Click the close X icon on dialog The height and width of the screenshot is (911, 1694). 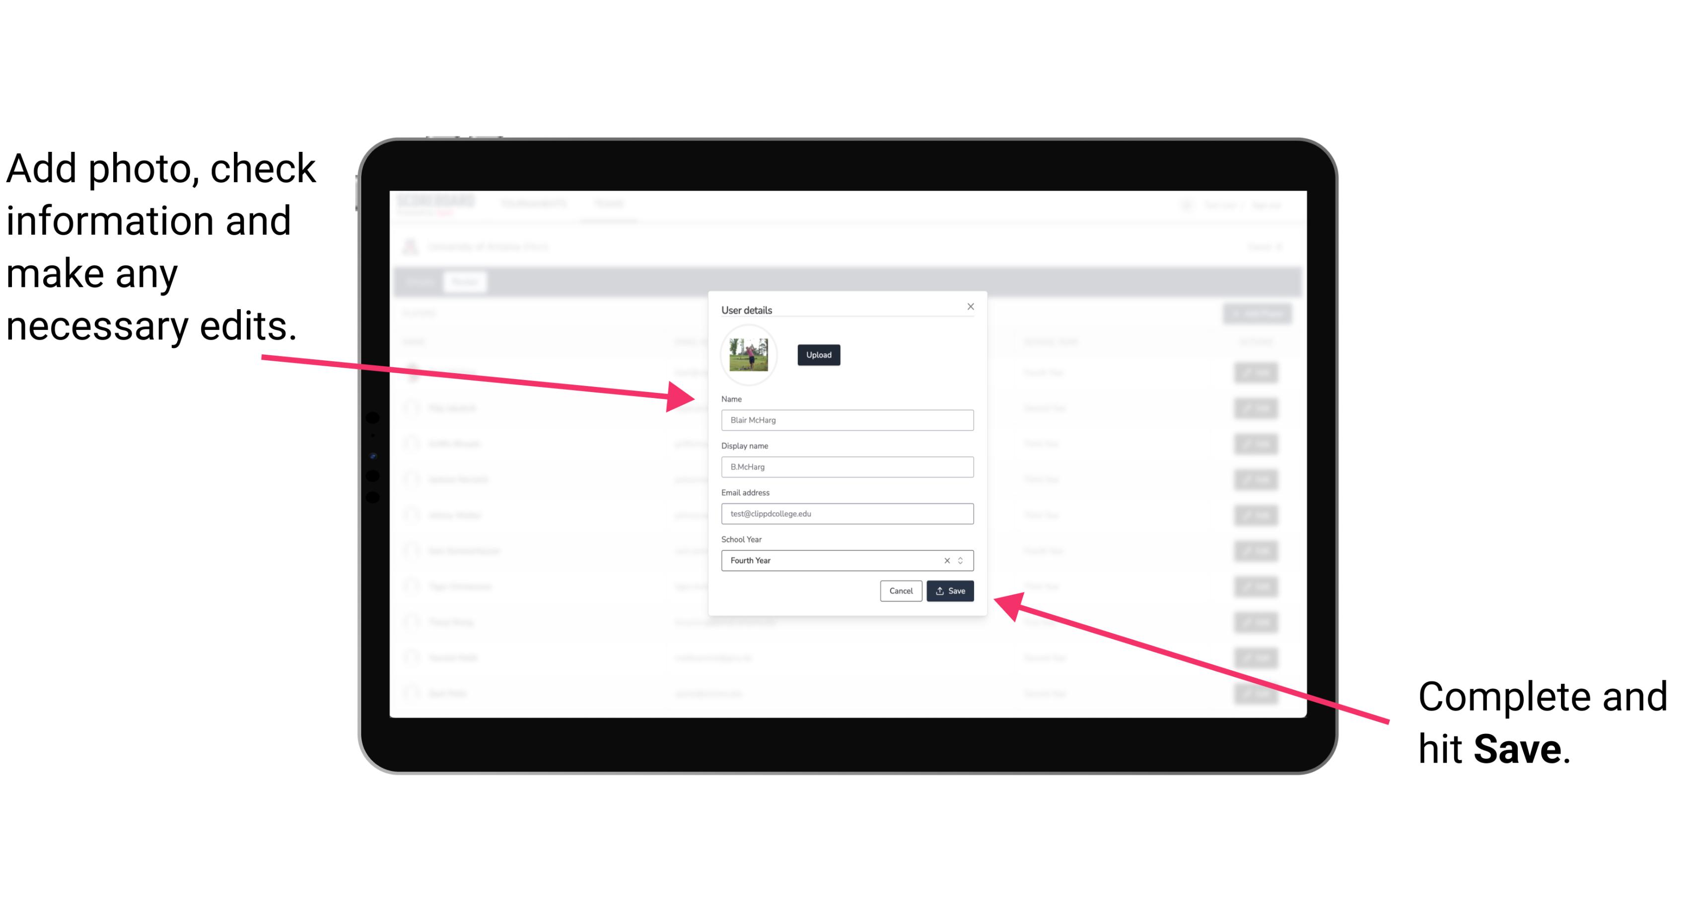970,306
